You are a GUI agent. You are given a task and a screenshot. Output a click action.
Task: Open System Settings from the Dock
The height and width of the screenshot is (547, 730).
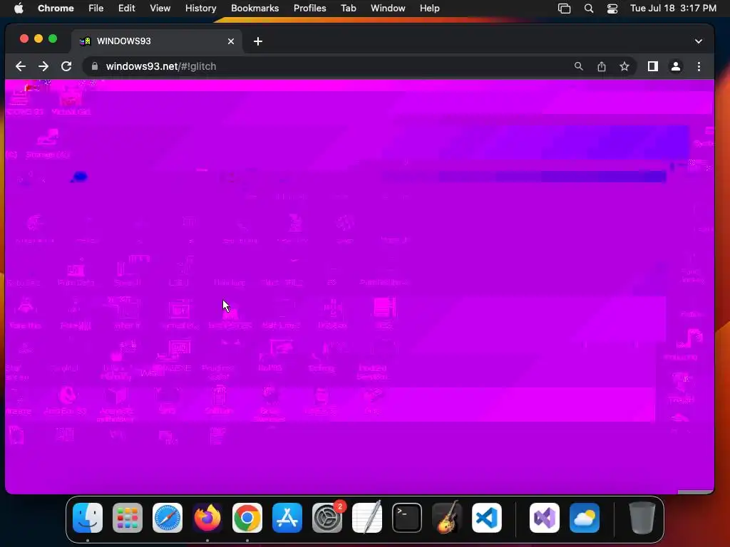tap(327, 518)
